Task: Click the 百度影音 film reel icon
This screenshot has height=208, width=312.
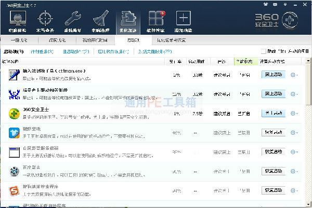Action: pyautogui.click(x=14, y=171)
